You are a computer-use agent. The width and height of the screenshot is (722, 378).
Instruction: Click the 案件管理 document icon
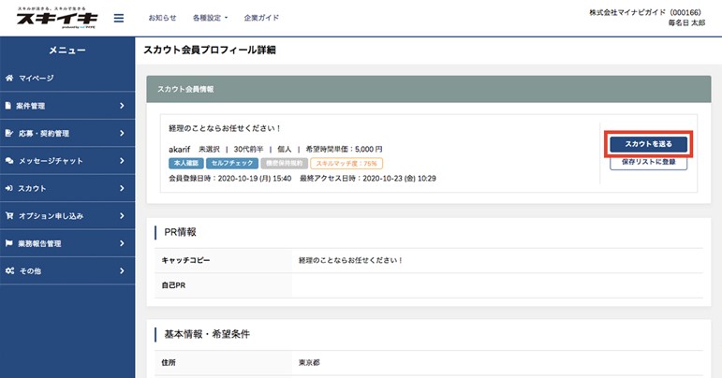pos(8,106)
